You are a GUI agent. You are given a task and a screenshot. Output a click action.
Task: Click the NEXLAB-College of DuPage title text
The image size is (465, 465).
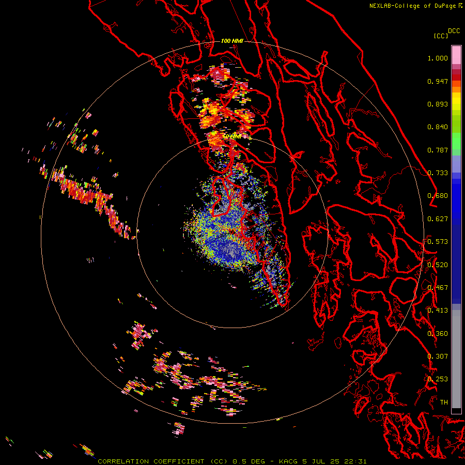pos(416,6)
